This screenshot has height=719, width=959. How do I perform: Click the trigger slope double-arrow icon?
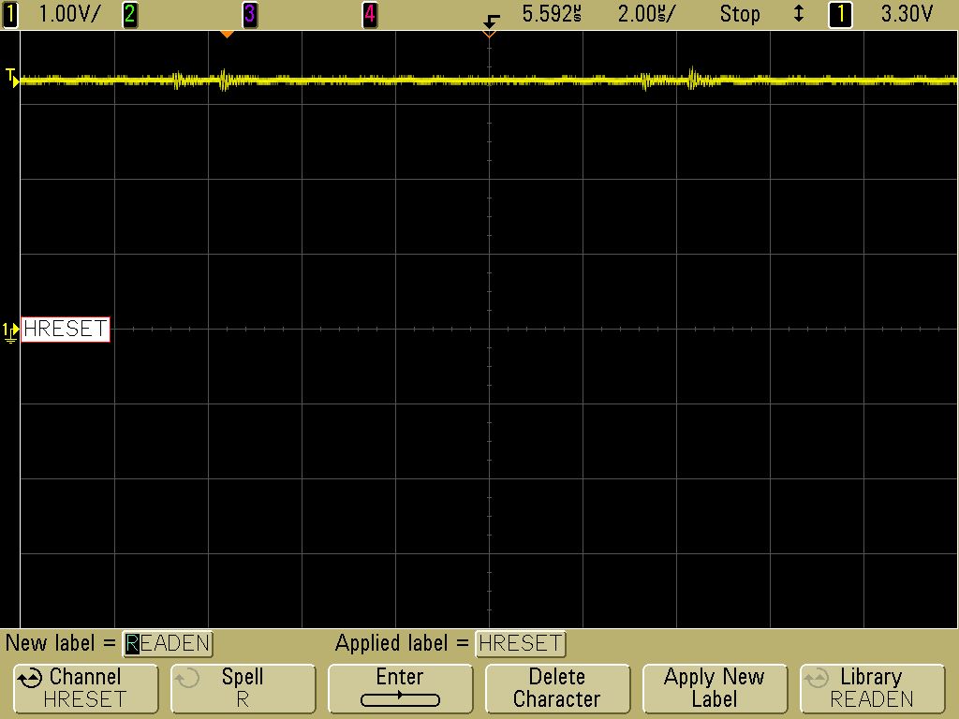pyautogui.click(x=798, y=14)
